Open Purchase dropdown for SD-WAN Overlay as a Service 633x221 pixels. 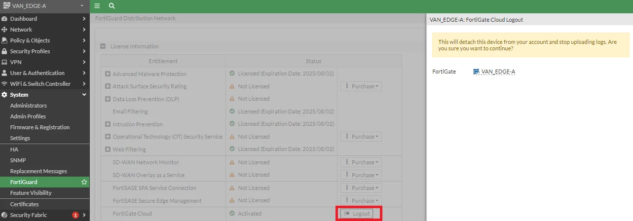click(x=361, y=175)
